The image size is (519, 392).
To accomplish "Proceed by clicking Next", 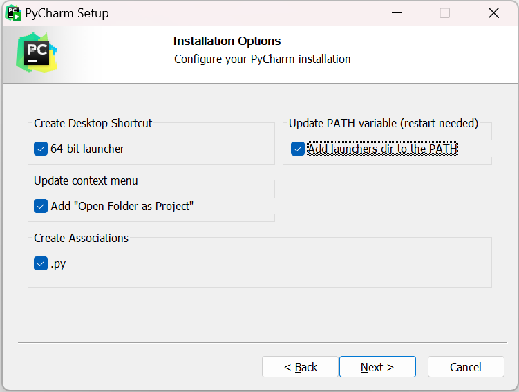I will (x=377, y=367).
